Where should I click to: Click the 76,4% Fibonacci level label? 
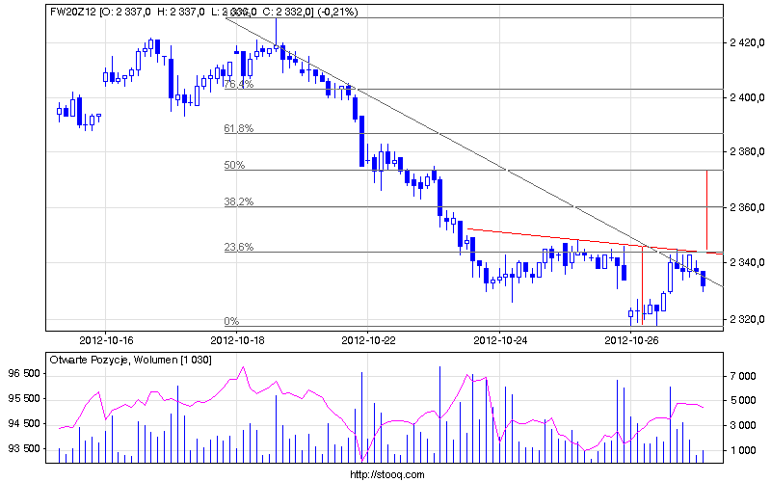(x=239, y=85)
